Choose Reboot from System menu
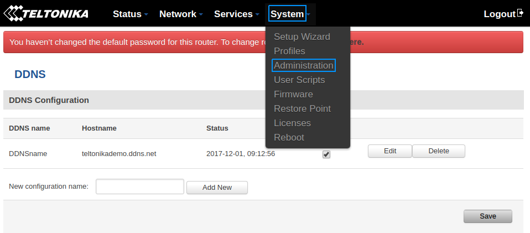This screenshot has height=233, width=530. 289,137
